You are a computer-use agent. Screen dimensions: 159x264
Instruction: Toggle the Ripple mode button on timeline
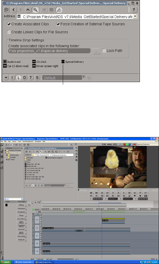[37, 210]
